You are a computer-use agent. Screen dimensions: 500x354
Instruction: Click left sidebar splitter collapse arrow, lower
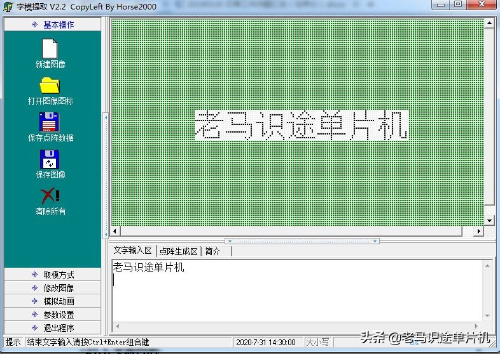(106, 234)
